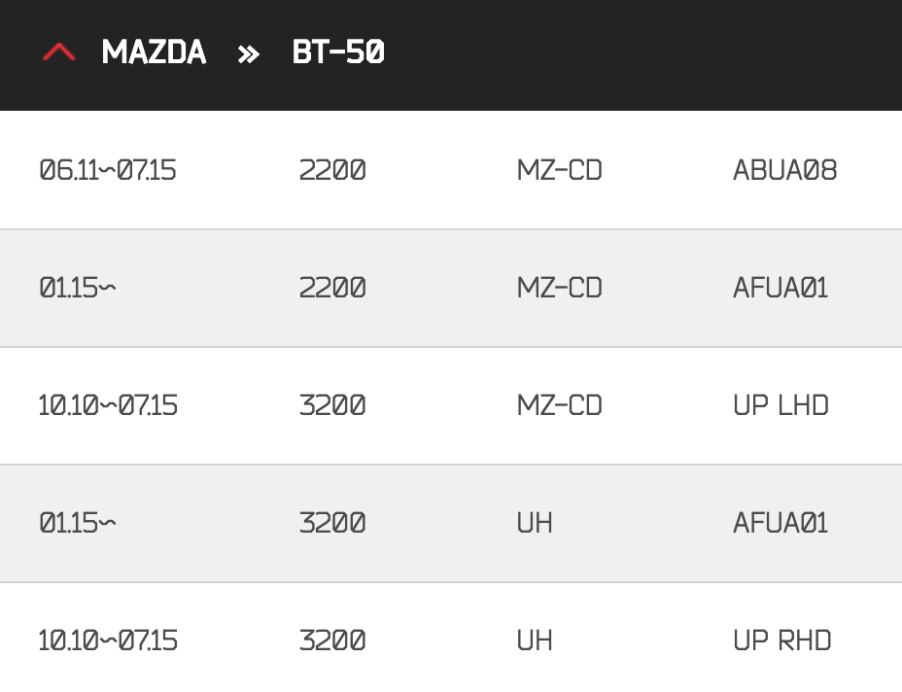Image resolution: width=902 pixels, height=692 pixels.
Task: Click 01.15~ date in the 3200 row
Action: [78, 523]
